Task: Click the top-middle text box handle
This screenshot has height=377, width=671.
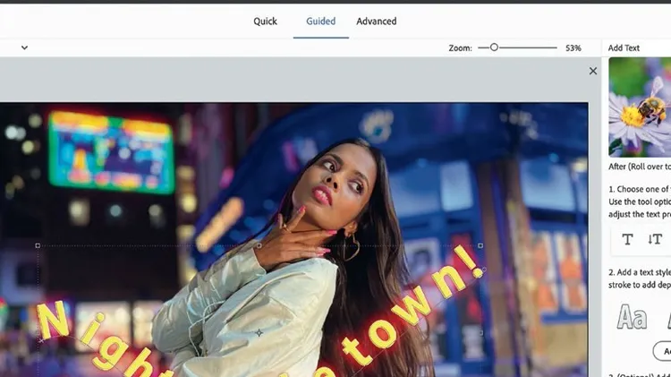Action: [x=259, y=245]
